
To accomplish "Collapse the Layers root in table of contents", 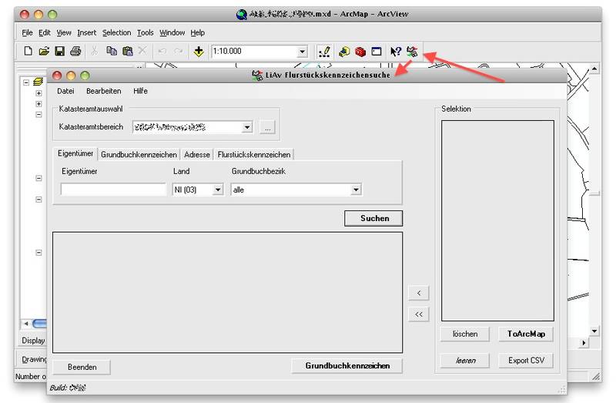I will pyautogui.click(x=26, y=82).
